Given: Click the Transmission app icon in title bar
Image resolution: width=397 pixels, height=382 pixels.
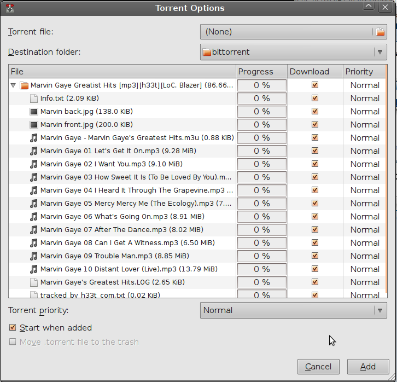Looking at the screenshot, I should coord(10,8).
